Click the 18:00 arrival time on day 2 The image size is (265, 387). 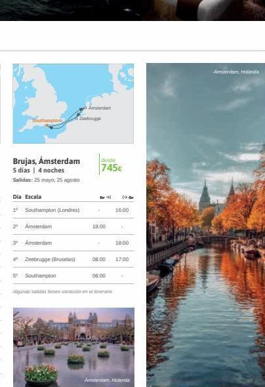(x=98, y=226)
